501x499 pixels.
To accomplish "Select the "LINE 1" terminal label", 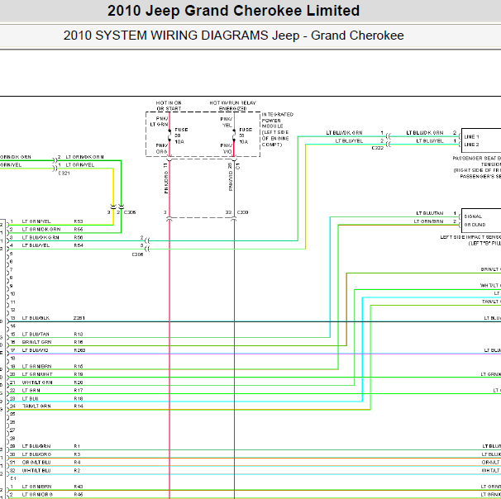I will [x=471, y=136].
